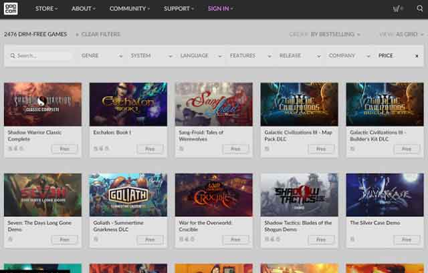Click Clear Filters link
Image resolution: width=428 pixels, height=273 pixels.
click(98, 34)
